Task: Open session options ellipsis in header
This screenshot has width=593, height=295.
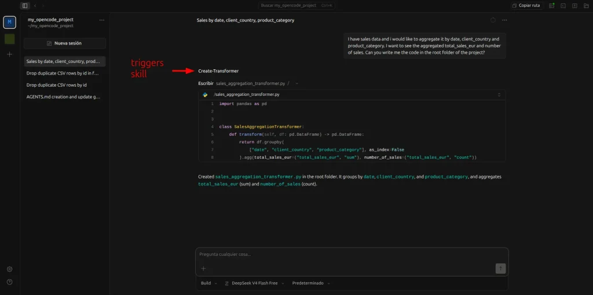Action: [x=504, y=20]
